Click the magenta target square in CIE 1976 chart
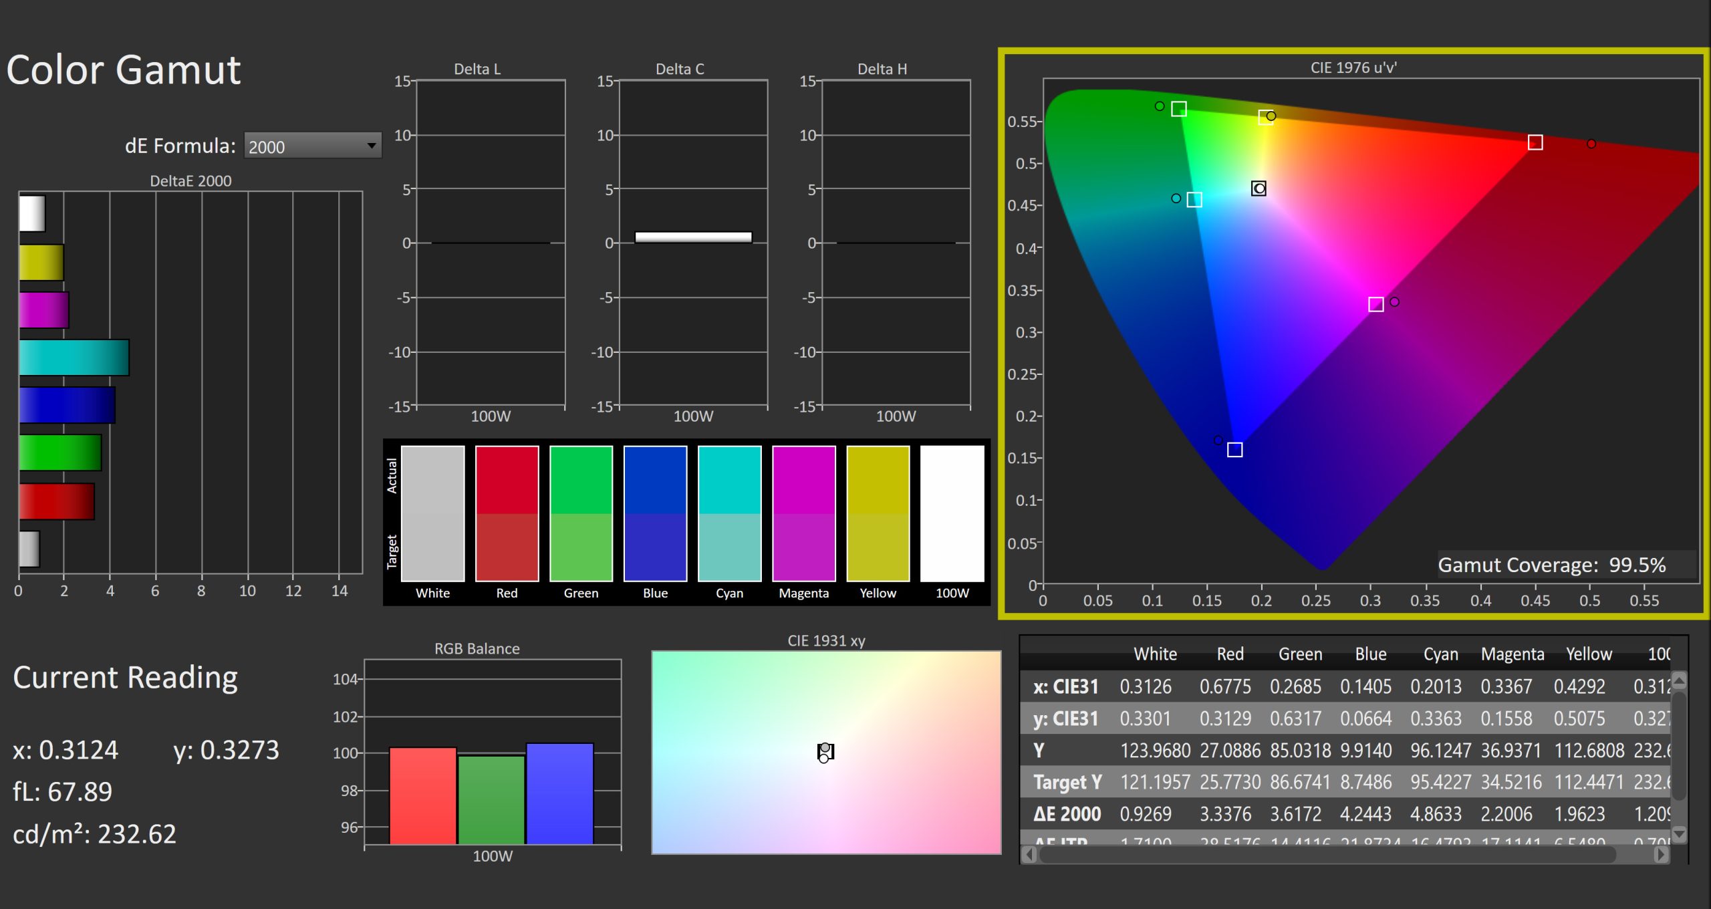The width and height of the screenshot is (1711, 909). coord(1375,305)
